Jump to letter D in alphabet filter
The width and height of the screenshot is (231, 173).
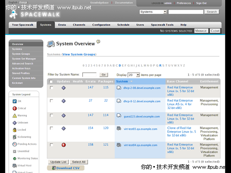click(120, 66)
